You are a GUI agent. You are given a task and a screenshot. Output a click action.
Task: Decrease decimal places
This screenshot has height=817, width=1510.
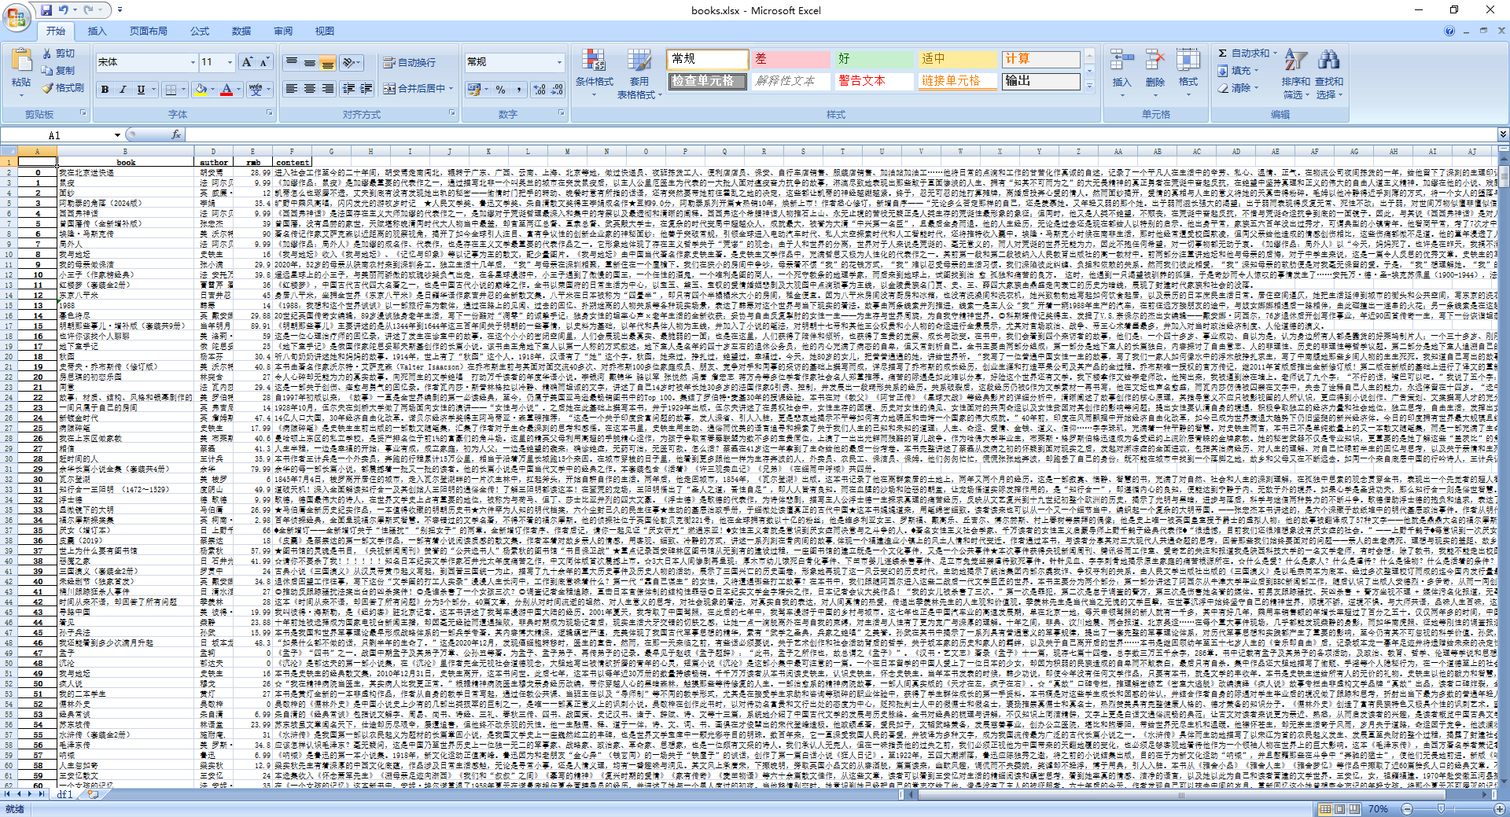pyautogui.click(x=557, y=90)
